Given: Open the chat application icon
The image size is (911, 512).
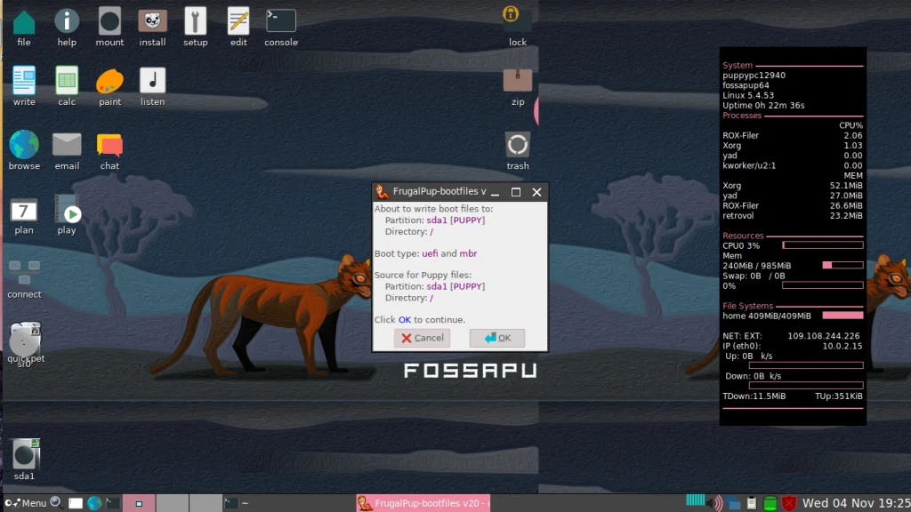Looking at the screenshot, I should pyautogui.click(x=109, y=142).
